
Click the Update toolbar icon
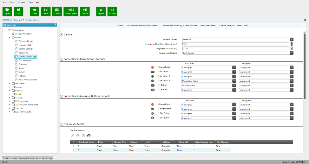click(x=85, y=11)
